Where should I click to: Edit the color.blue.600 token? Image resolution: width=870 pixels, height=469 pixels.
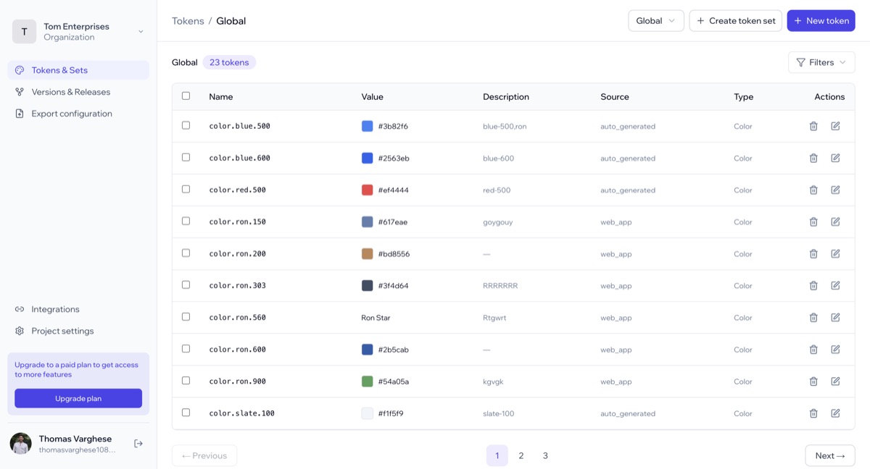[835, 158]
